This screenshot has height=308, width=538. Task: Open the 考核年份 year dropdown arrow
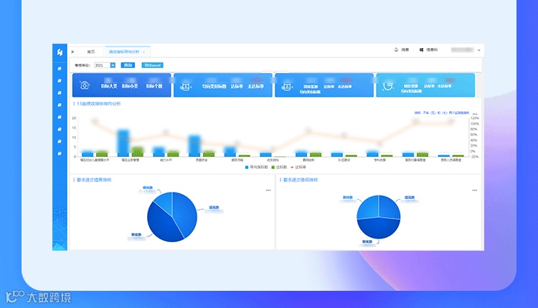coord(113,65)
